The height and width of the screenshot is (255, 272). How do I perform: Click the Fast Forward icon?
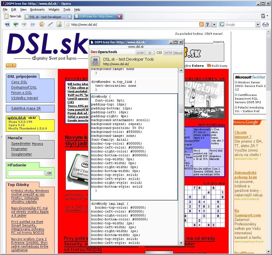click(33, 24)
